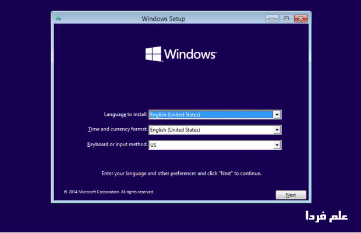Click the Microsoft Corporation copyright notice

108,192
